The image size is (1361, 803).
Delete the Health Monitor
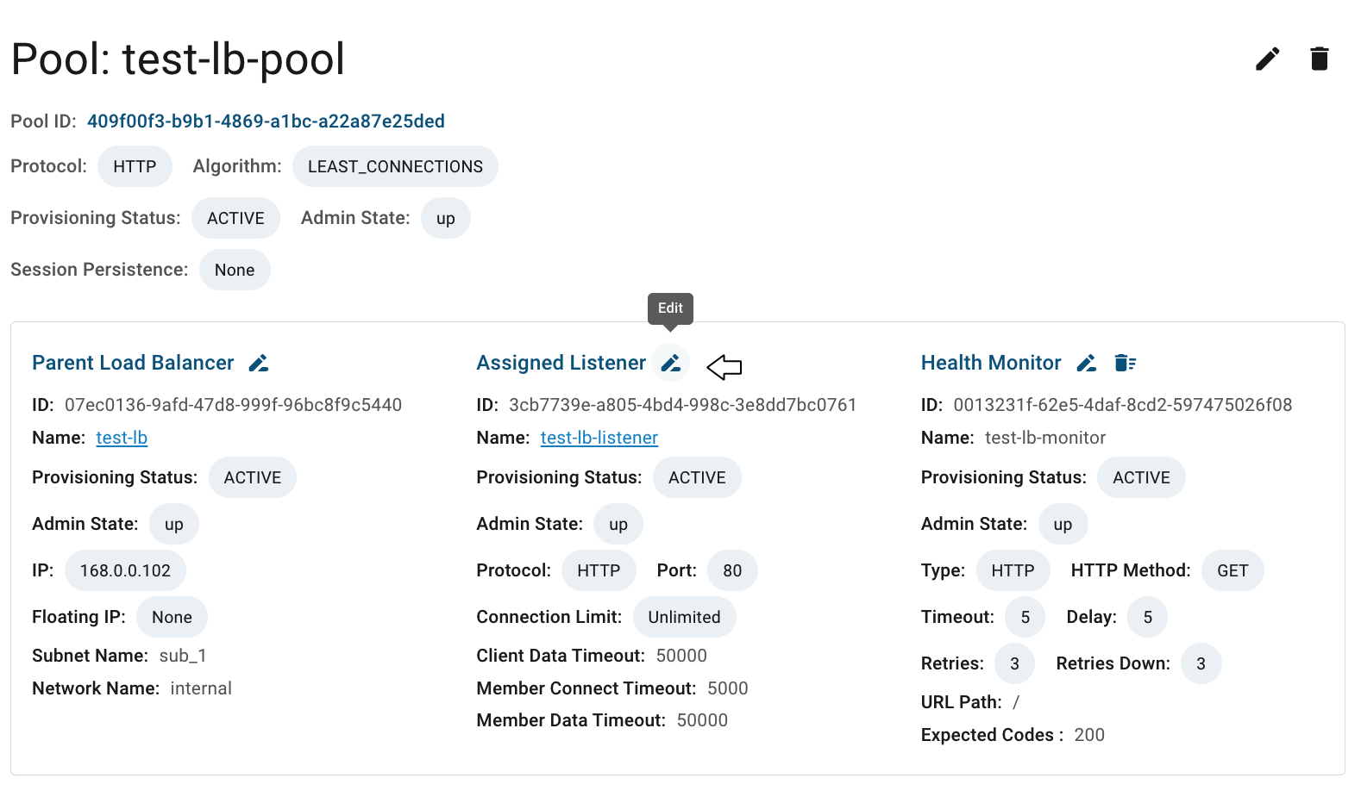coord(1125,363)
